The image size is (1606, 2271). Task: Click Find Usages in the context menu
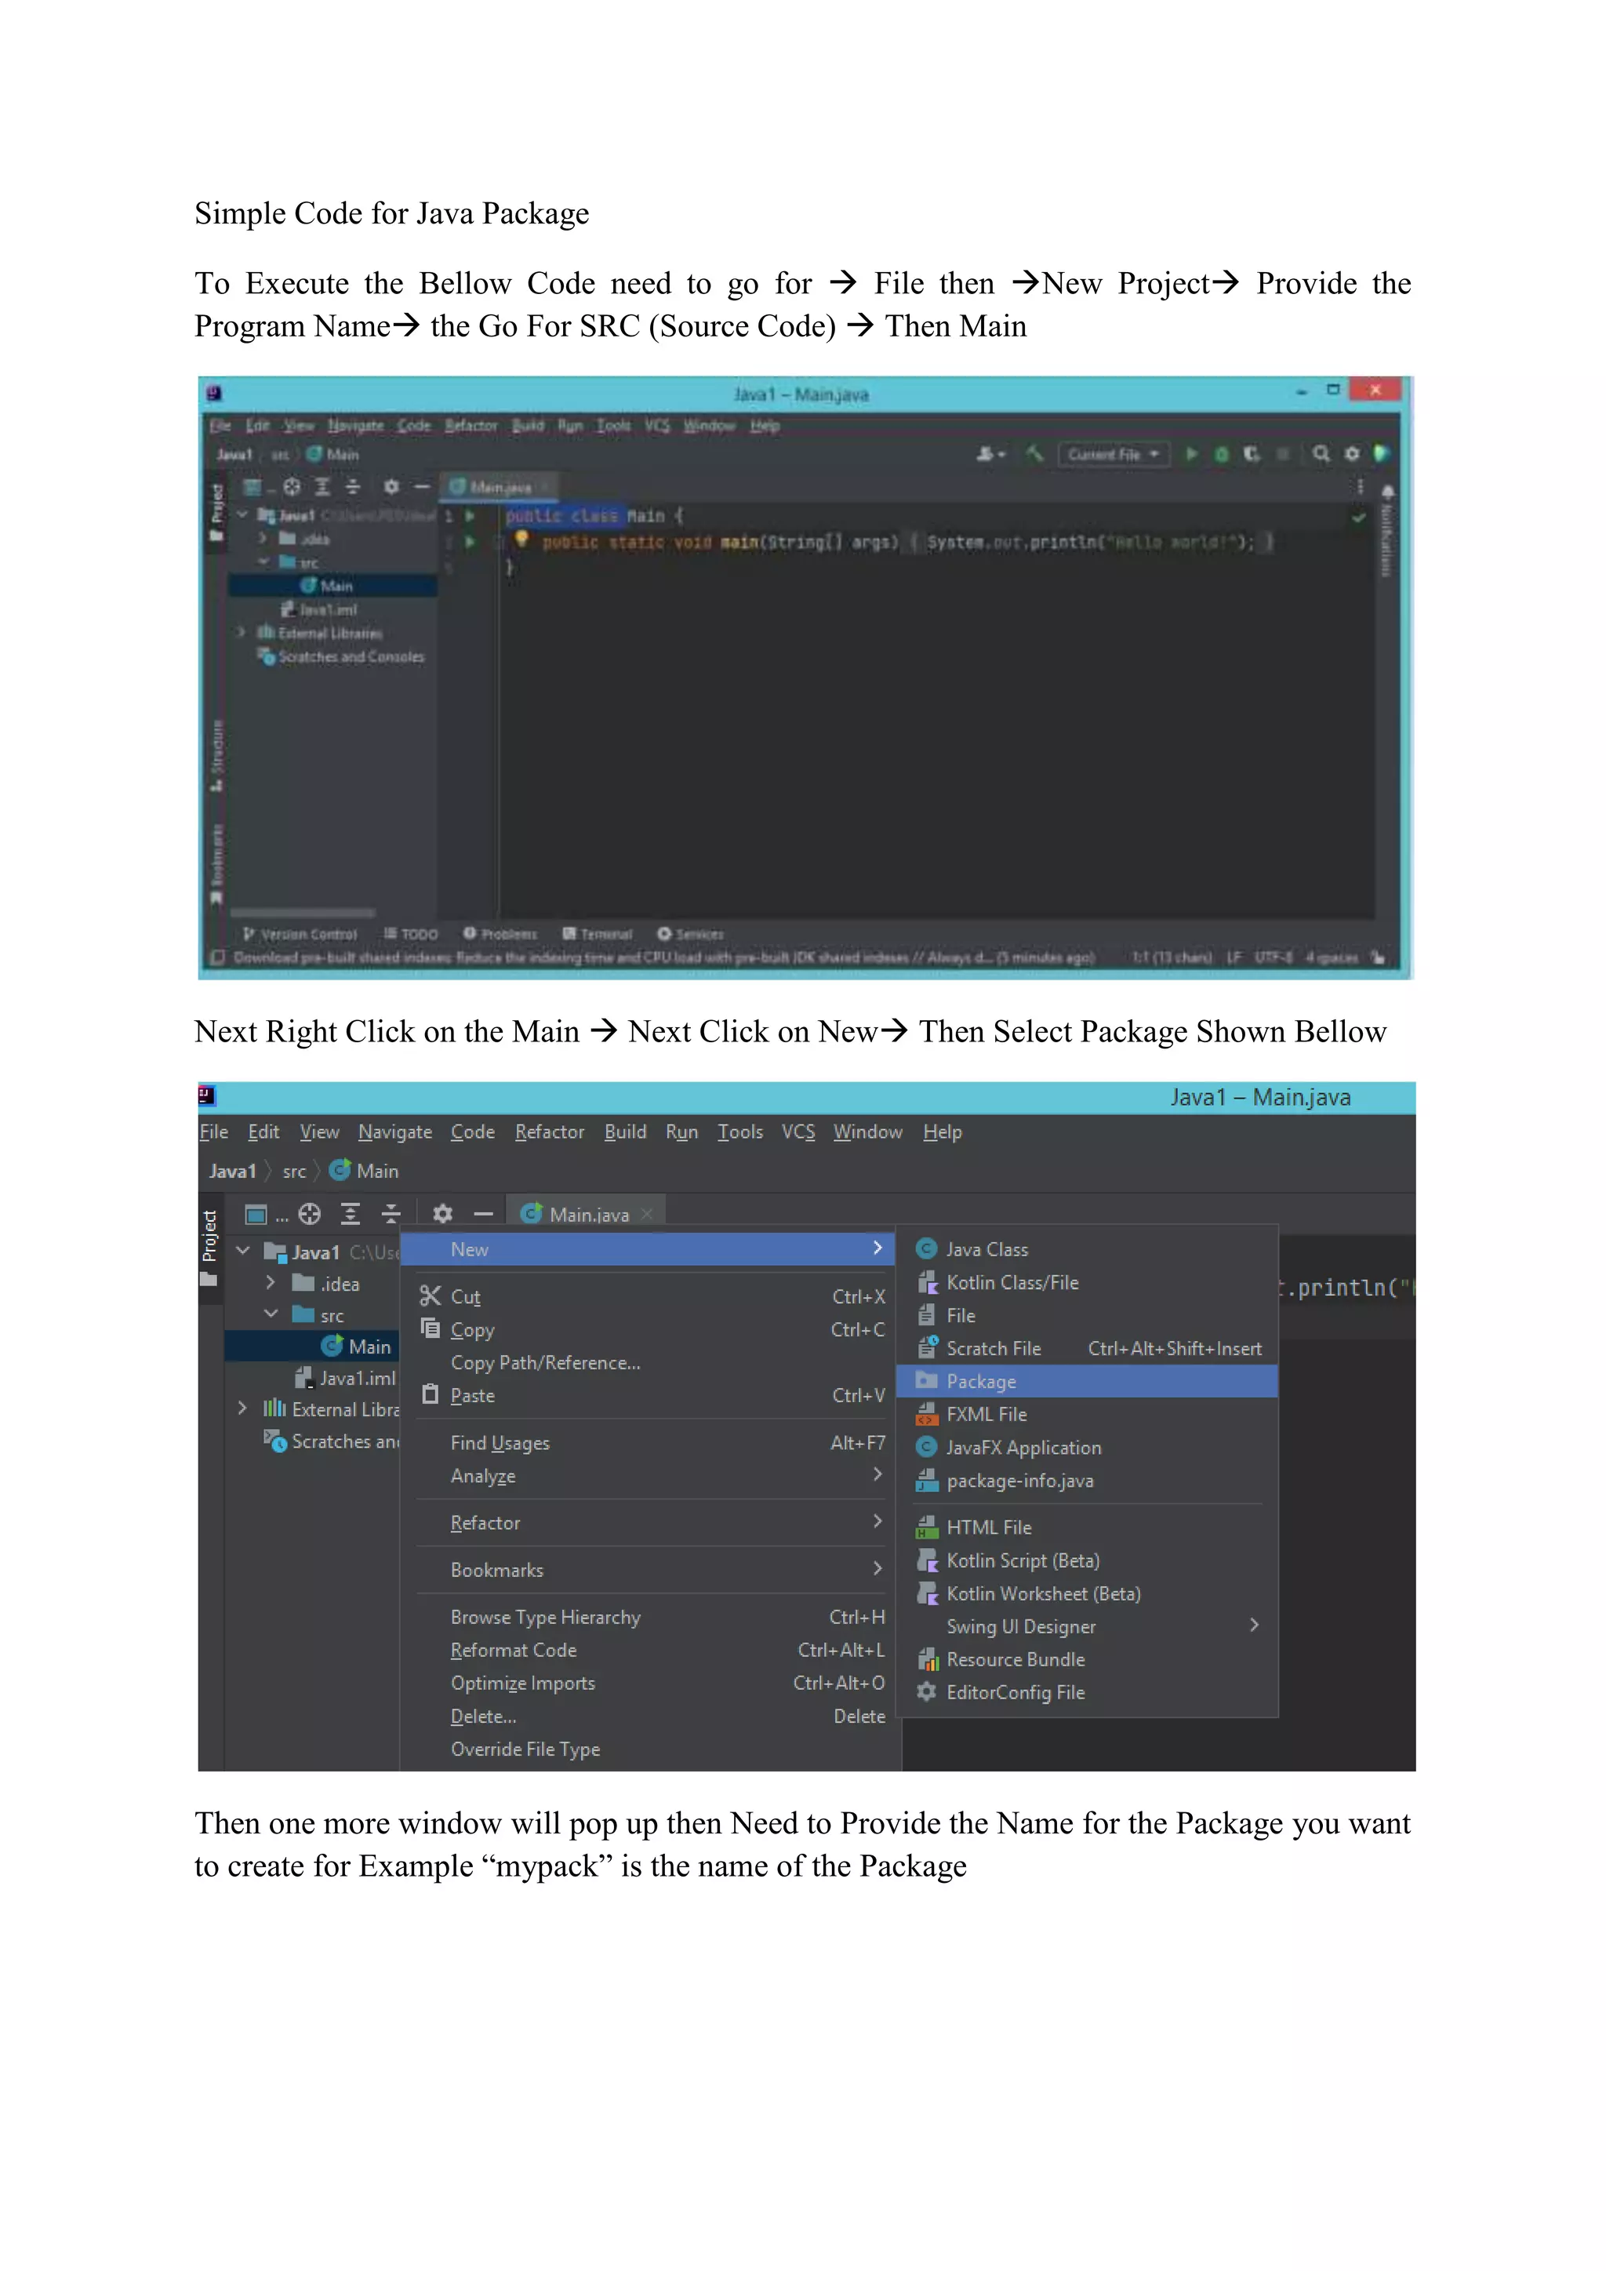(x=650, y=1443)
